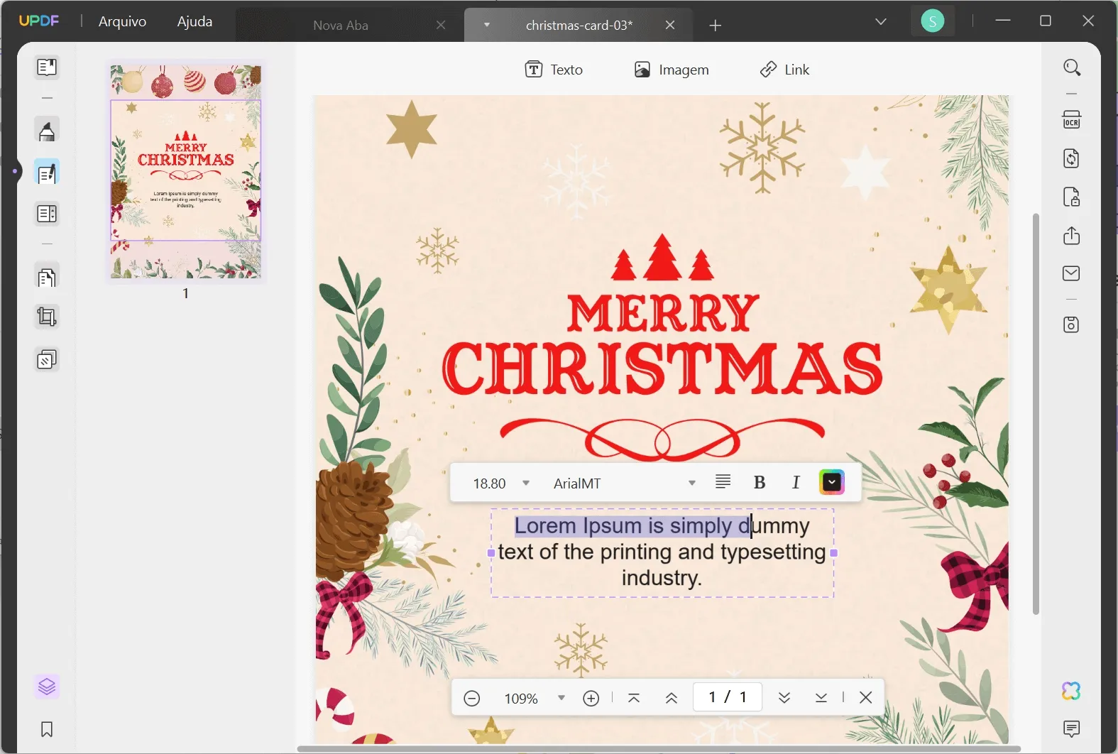This screenshot has width=1118, height=754.
Task: Open the text color picker swatch
Action: point(832,482)
